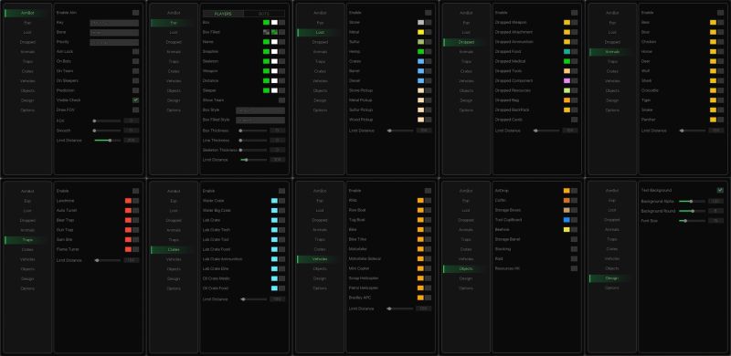Toggle the Panther checkbox
The height and width of the screenshot is (356, 731).
coord(720,120)
